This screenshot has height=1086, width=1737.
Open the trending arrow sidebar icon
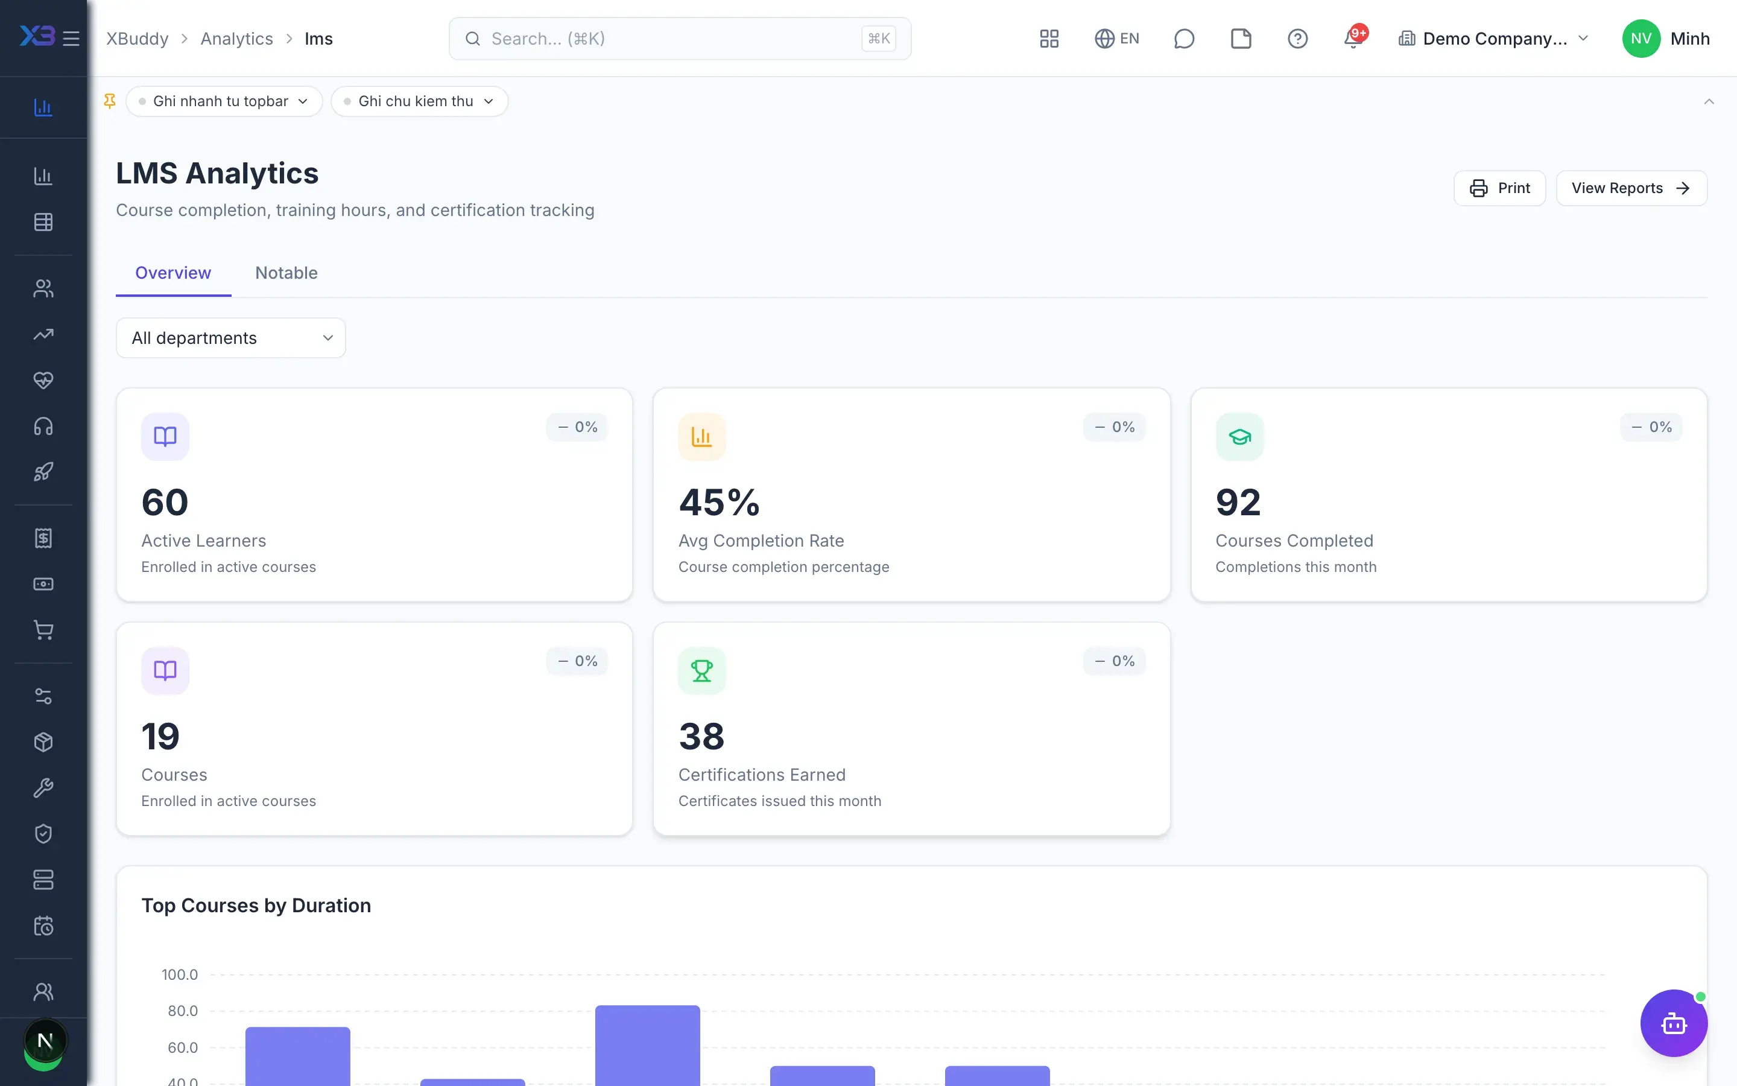[x=43, y=334]
